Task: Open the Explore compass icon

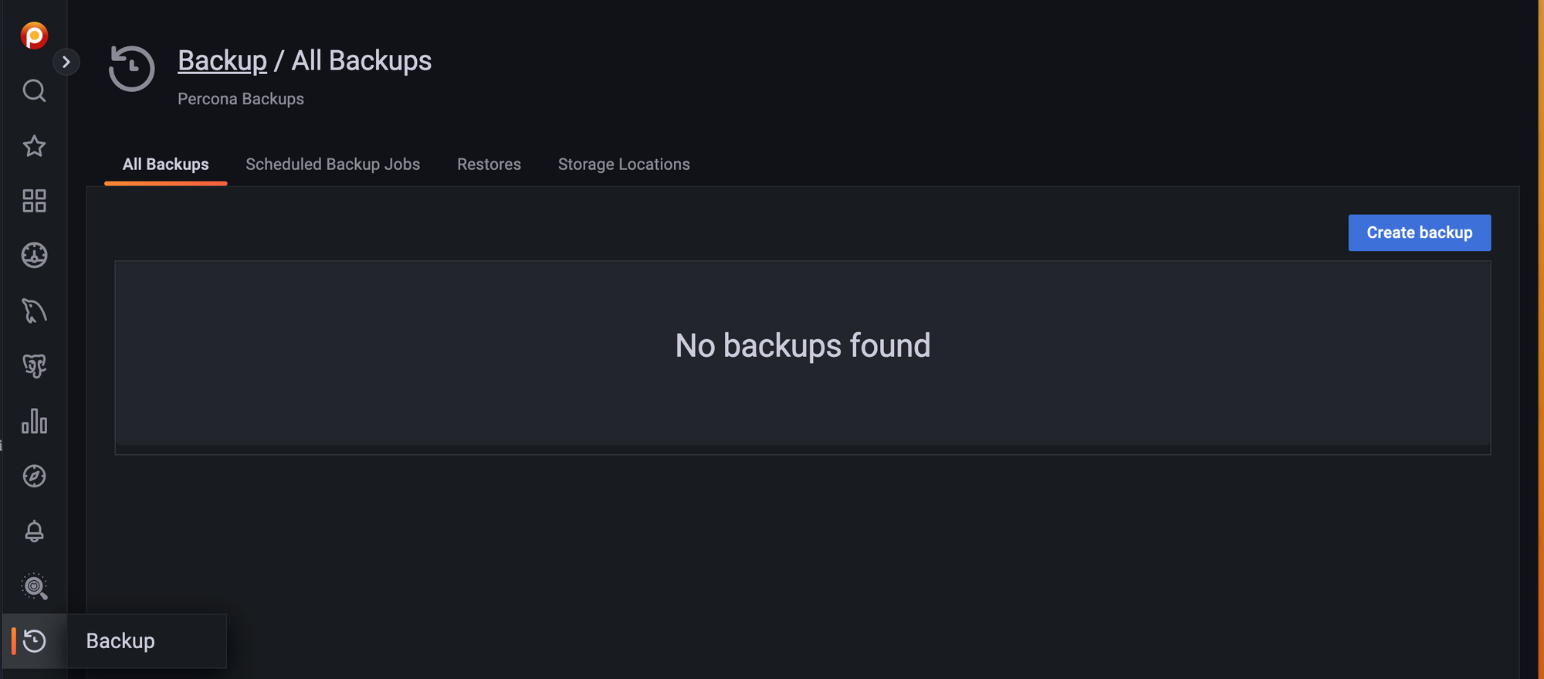Action: tap(34, 476)
